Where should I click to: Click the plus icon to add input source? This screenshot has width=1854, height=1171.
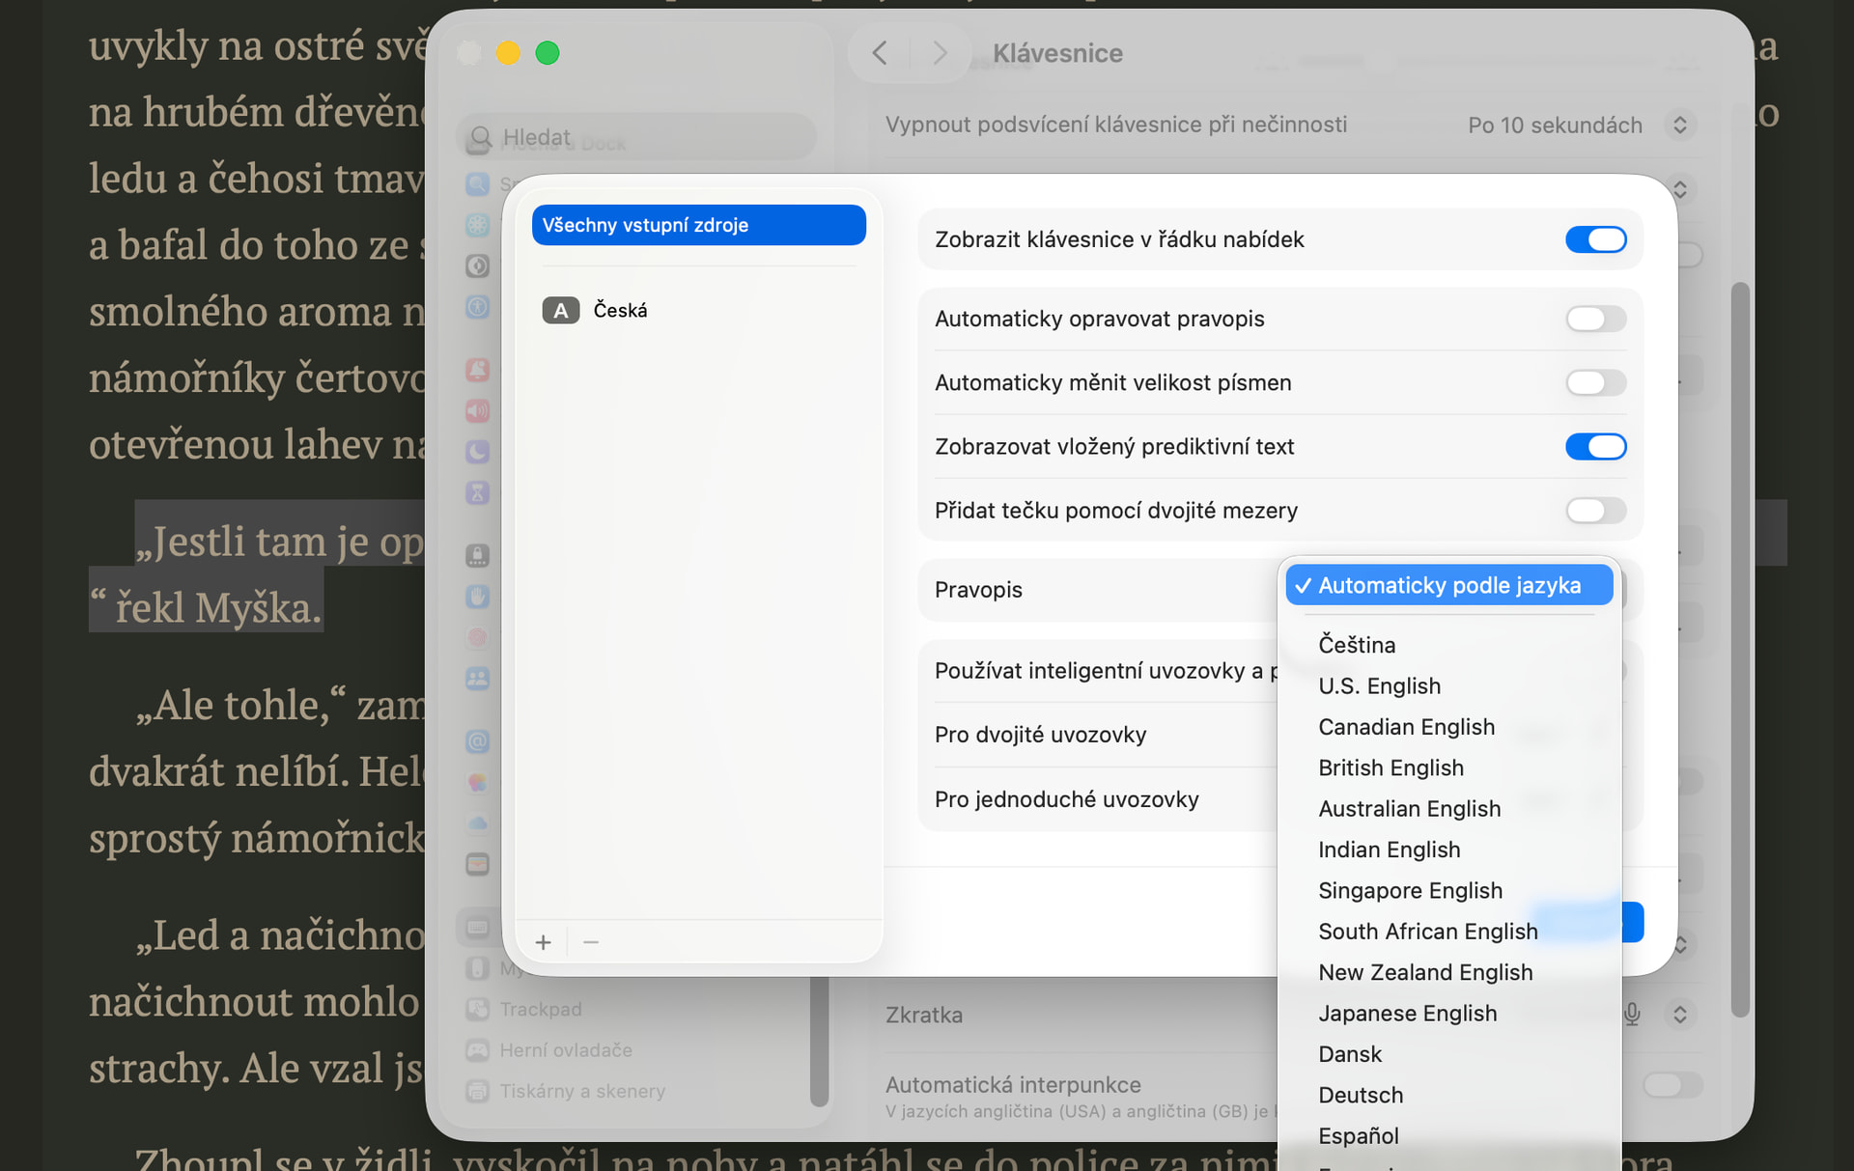click(x=543, y=942)
